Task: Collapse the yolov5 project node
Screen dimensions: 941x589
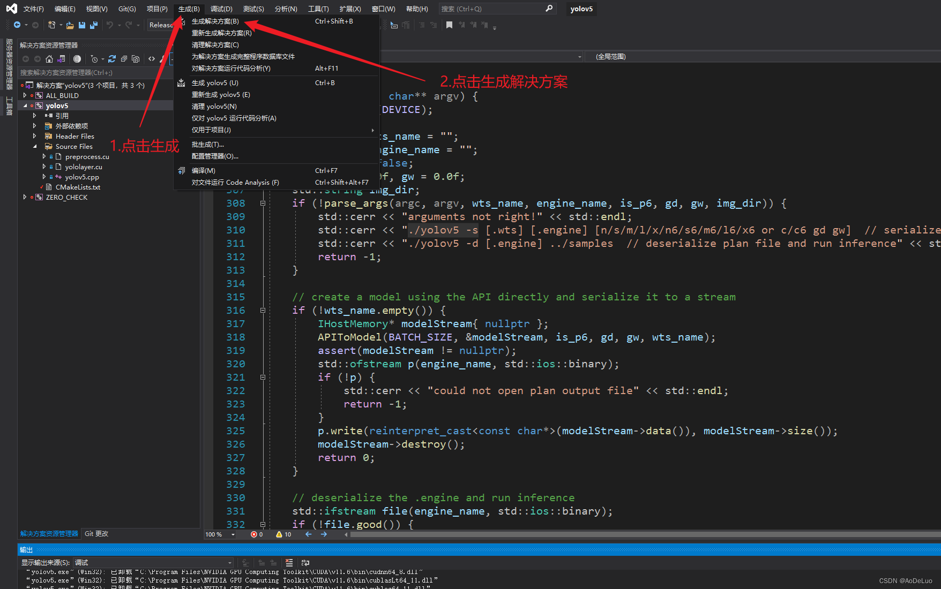Action: coord(25,105)
